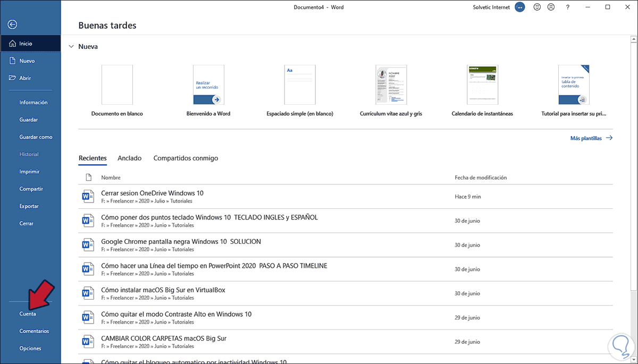Switch to the Anclado tab
This screenshot has width=638, height=364.
click(130, 158)
